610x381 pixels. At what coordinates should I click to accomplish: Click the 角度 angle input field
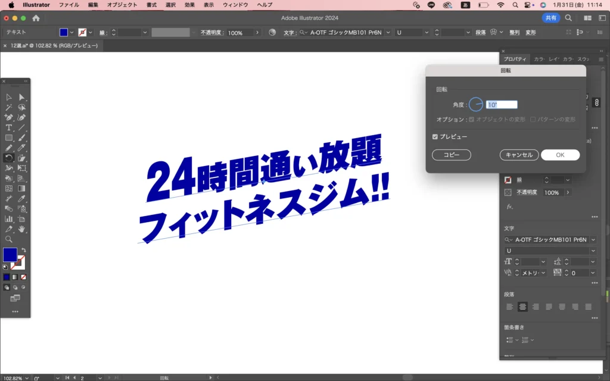pos(502,105)
